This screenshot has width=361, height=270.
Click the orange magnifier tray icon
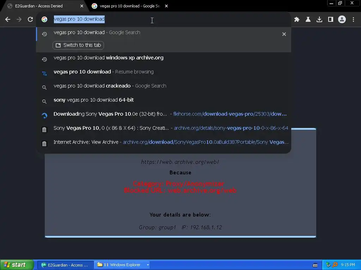tap(335, 265)
